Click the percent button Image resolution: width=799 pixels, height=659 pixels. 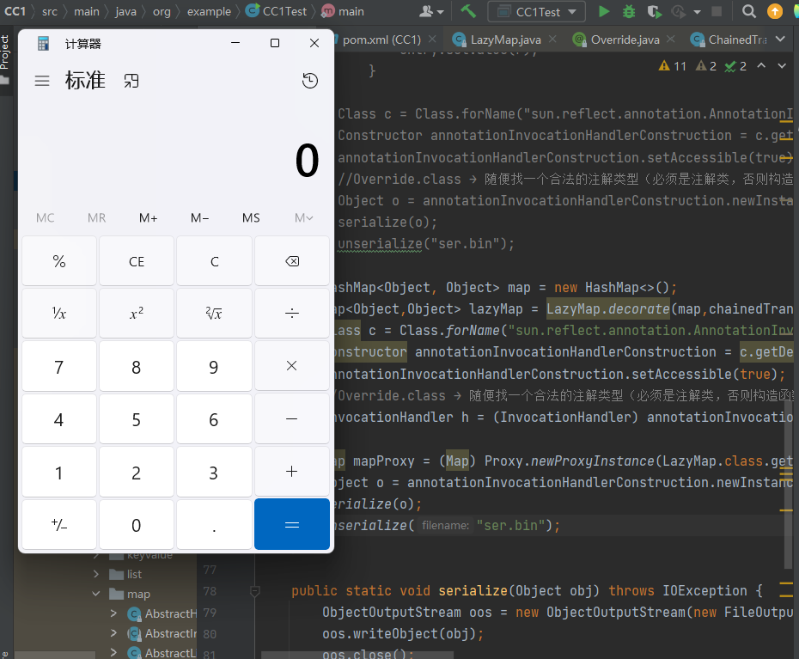(x=59, y=261)
